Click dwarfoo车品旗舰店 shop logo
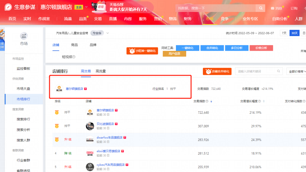The image size is (306, 172). (90, 140)
